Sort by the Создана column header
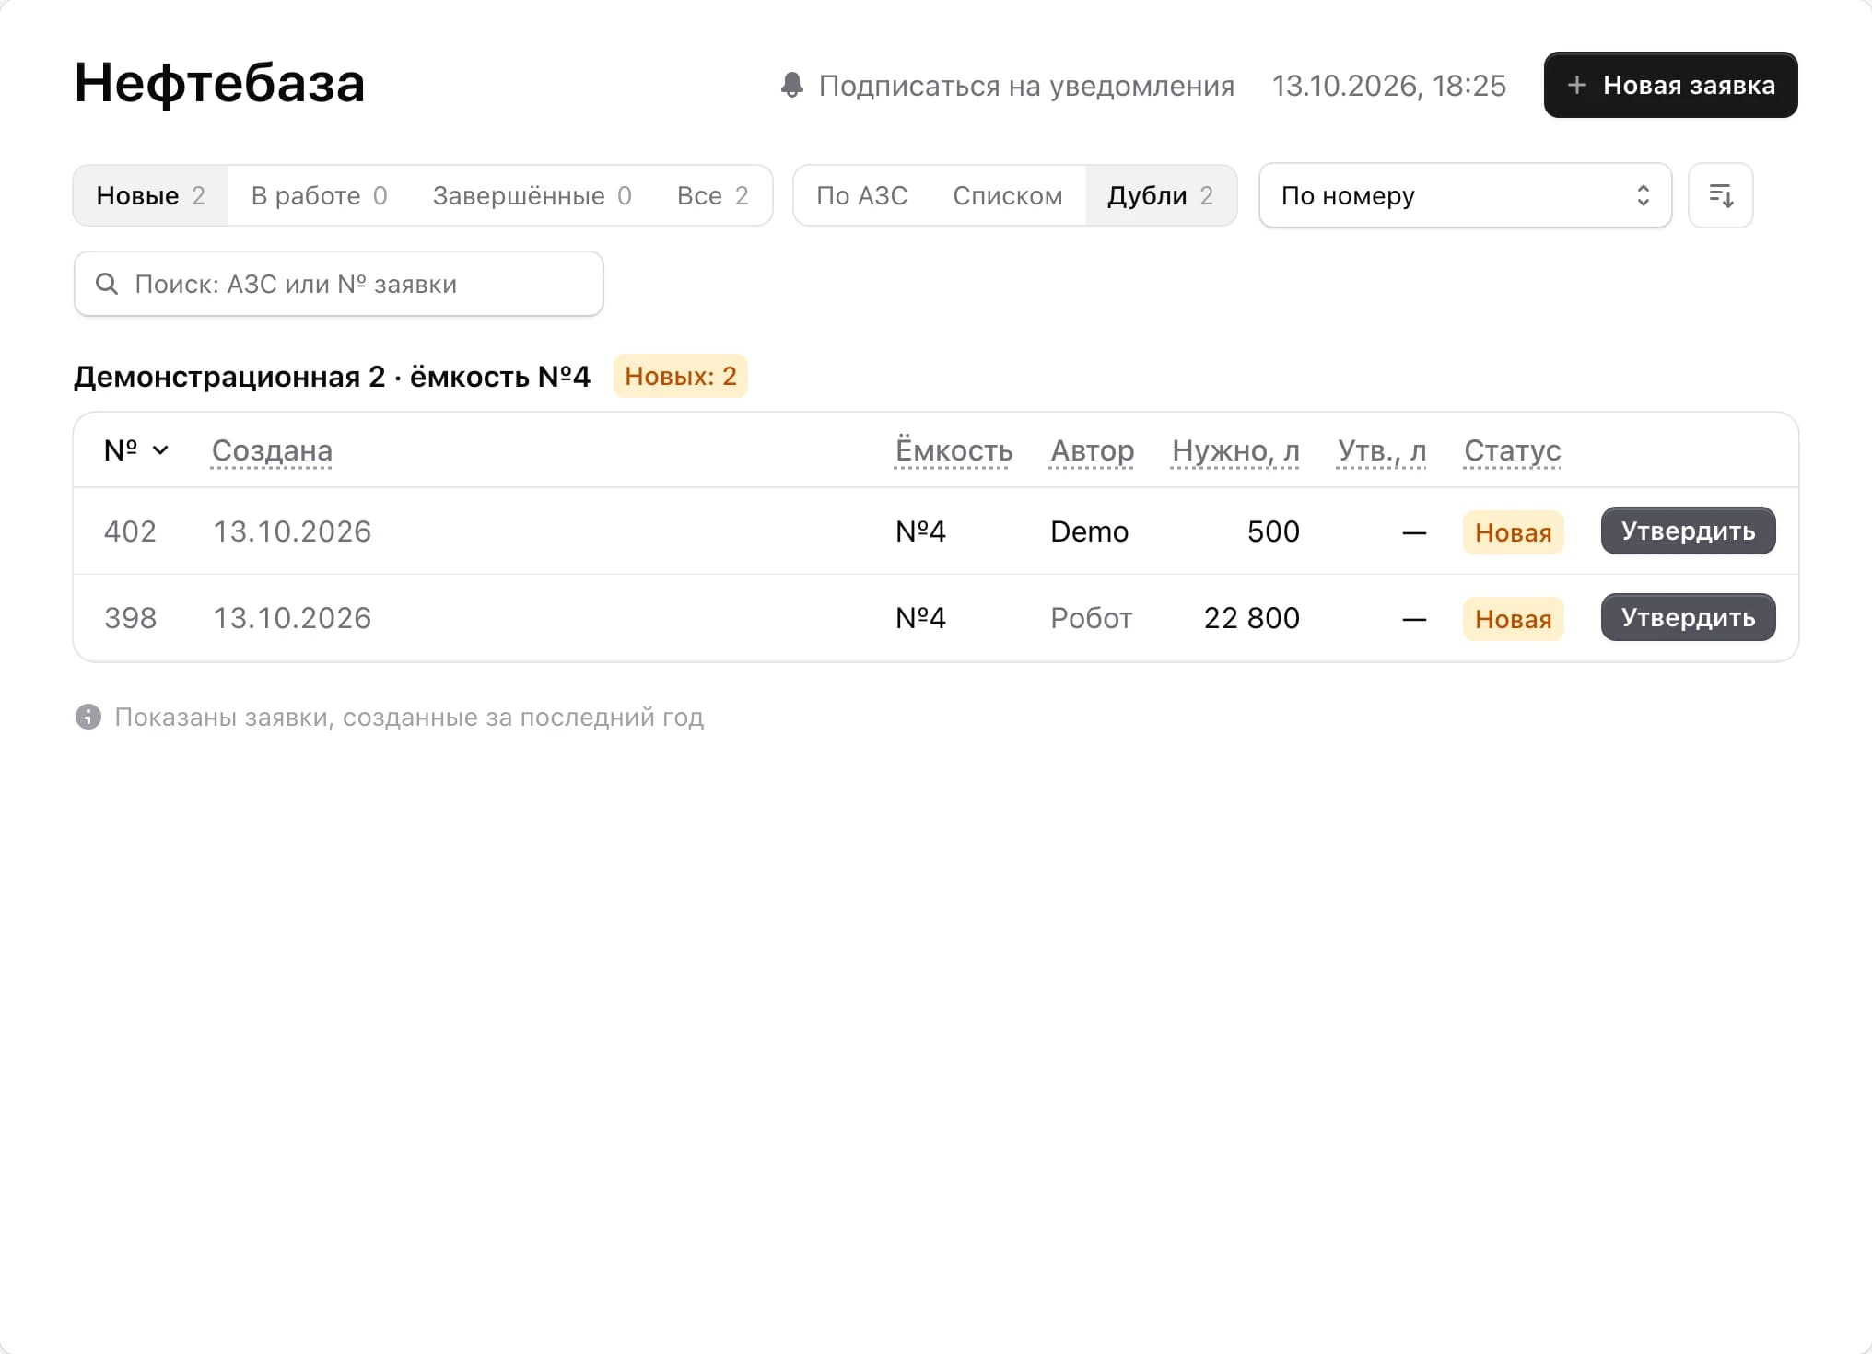The width and height of the screenshot is (1872, 1354). pos(272,450)
